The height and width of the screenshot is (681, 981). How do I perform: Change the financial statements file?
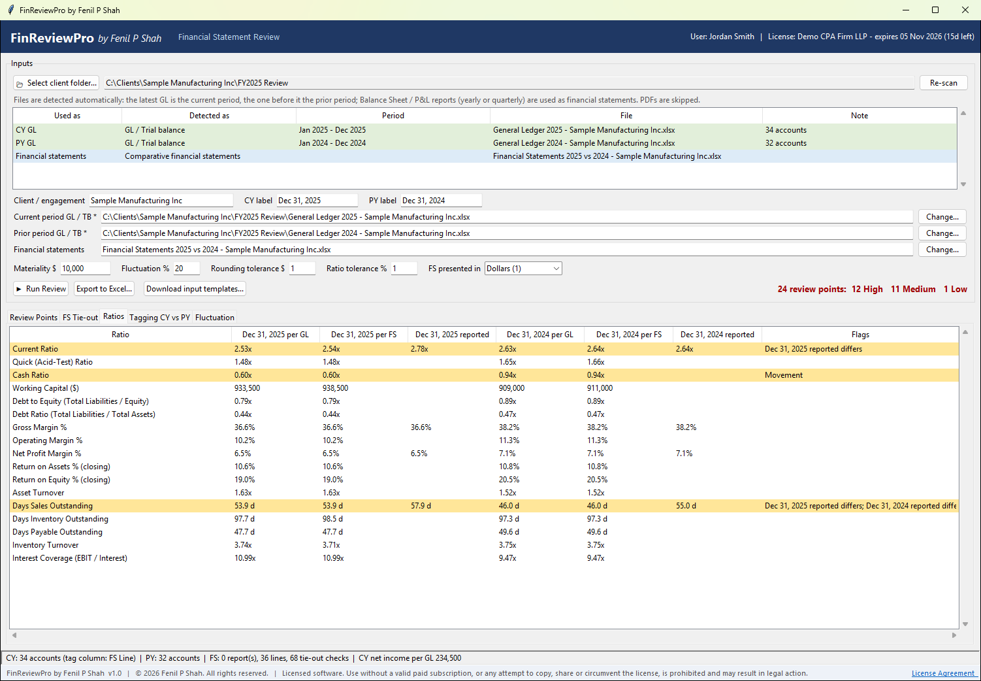coord(942,250)
